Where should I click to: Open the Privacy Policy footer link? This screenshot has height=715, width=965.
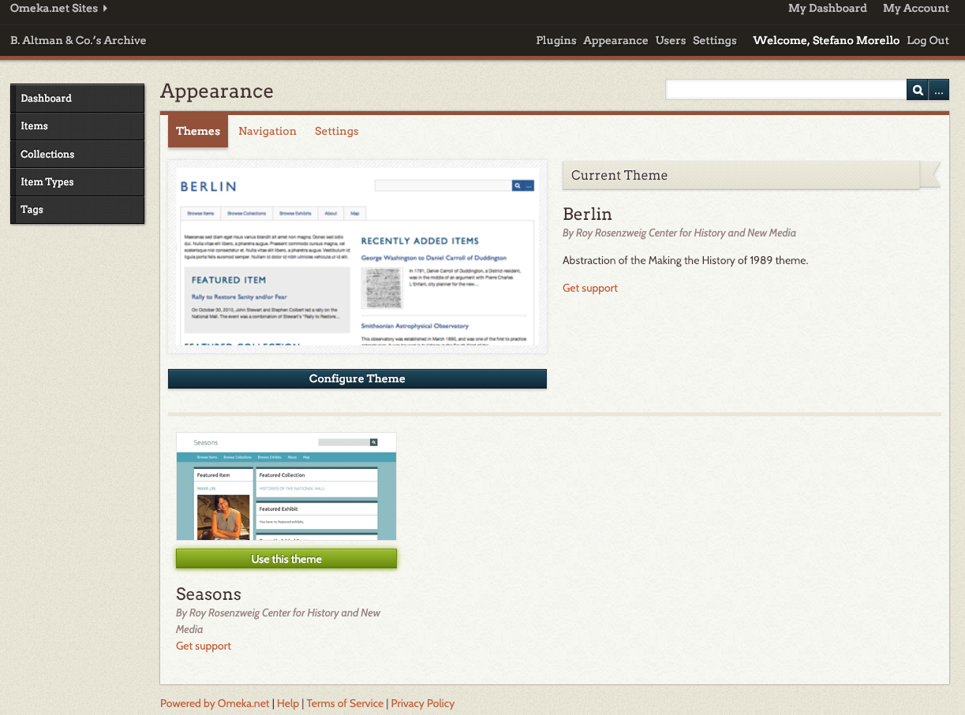[x=423, y=703]
